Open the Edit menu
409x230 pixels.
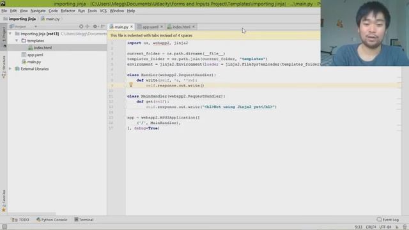pos(13,11)
